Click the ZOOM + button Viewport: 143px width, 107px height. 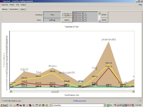tap(104, 15)
